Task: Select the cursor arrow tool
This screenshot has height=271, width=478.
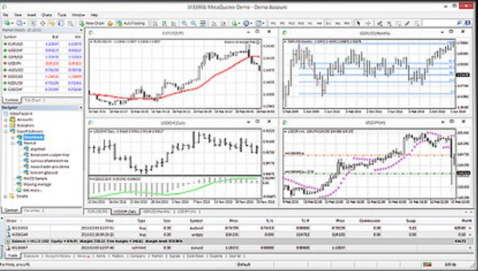Action: coord(358,23)
